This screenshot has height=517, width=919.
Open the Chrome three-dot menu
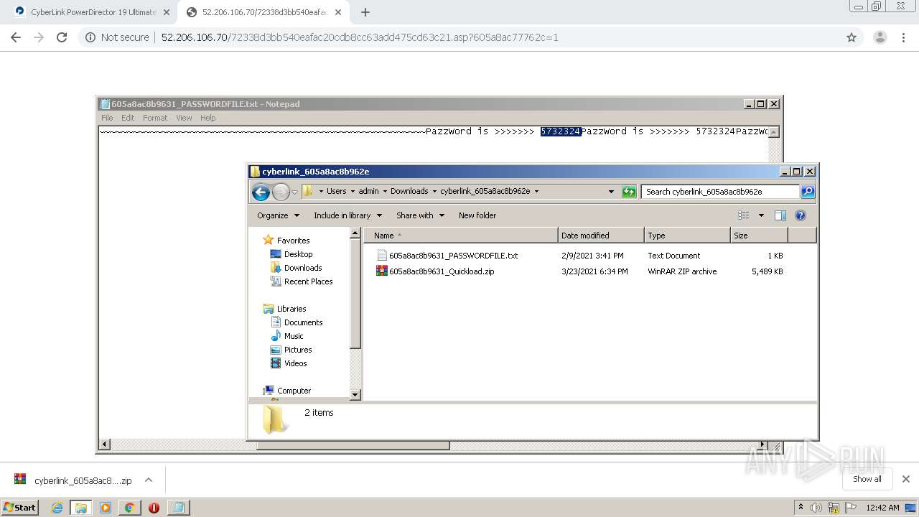coord(903,37)
